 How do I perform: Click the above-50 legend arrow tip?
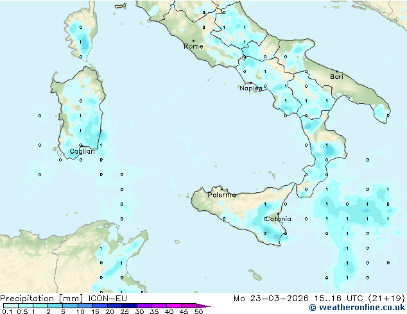203,306
